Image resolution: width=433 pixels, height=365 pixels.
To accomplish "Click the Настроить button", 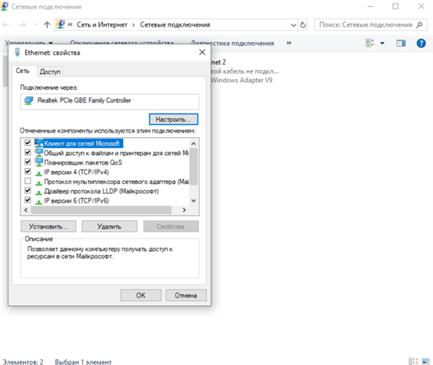I will click(173, 119).
